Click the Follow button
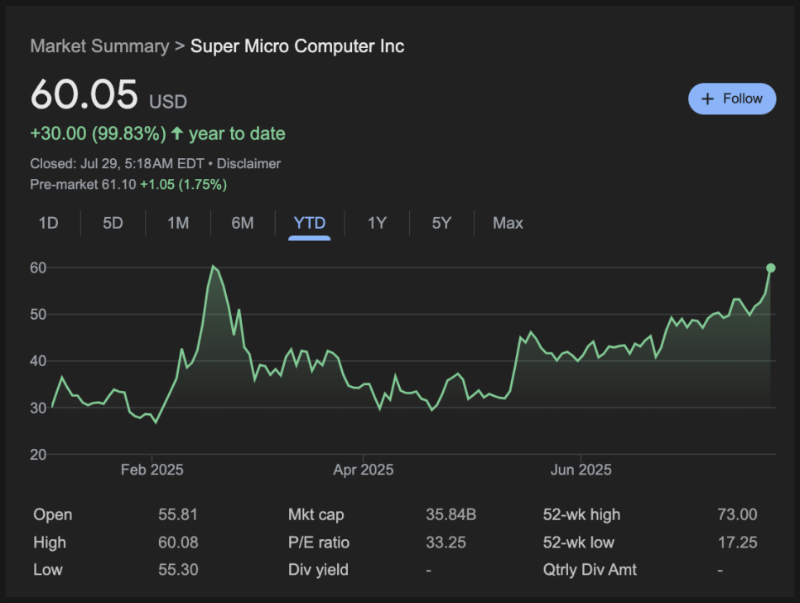The width and height of the screenshot is (800, 603). (731, 99)
